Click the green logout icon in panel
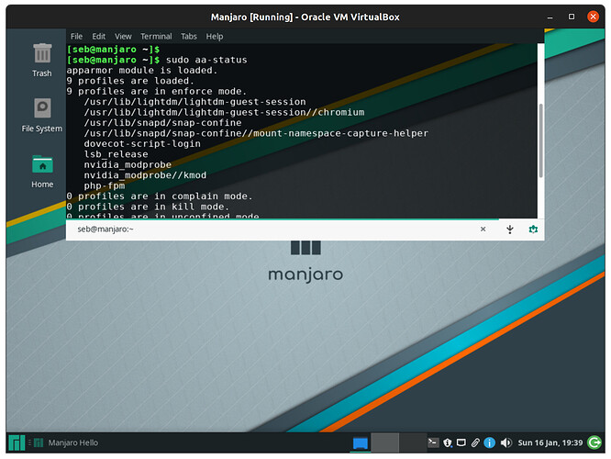 tap(594, 442)
